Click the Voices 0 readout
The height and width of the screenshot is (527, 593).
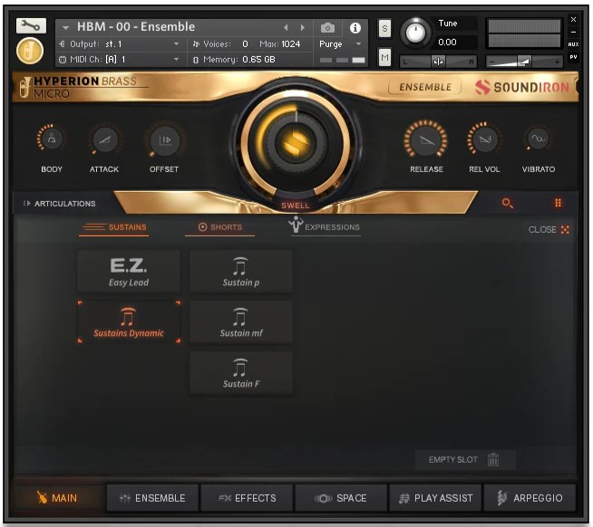[220, 44]
